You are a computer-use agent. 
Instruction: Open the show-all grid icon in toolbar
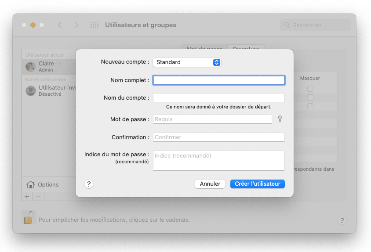coord(94,25)
